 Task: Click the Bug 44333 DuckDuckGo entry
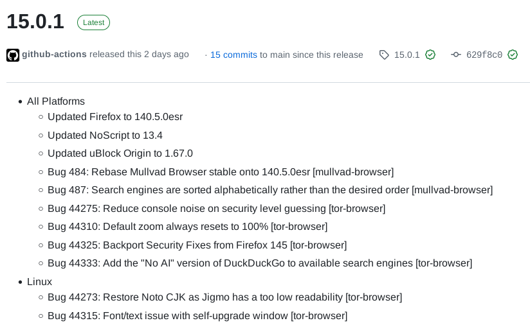click(x=260, y=263)
